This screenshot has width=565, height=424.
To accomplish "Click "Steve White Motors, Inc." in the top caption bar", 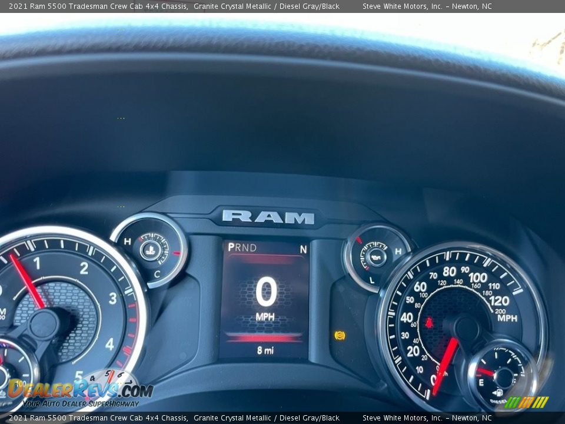I will point(403,6).
